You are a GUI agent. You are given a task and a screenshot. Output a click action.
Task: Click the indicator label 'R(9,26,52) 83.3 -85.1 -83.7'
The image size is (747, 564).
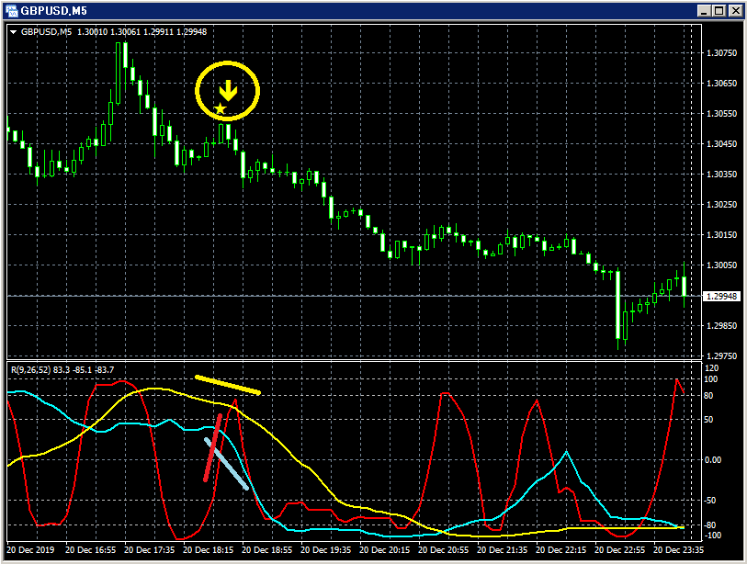(x=62, y=369)
